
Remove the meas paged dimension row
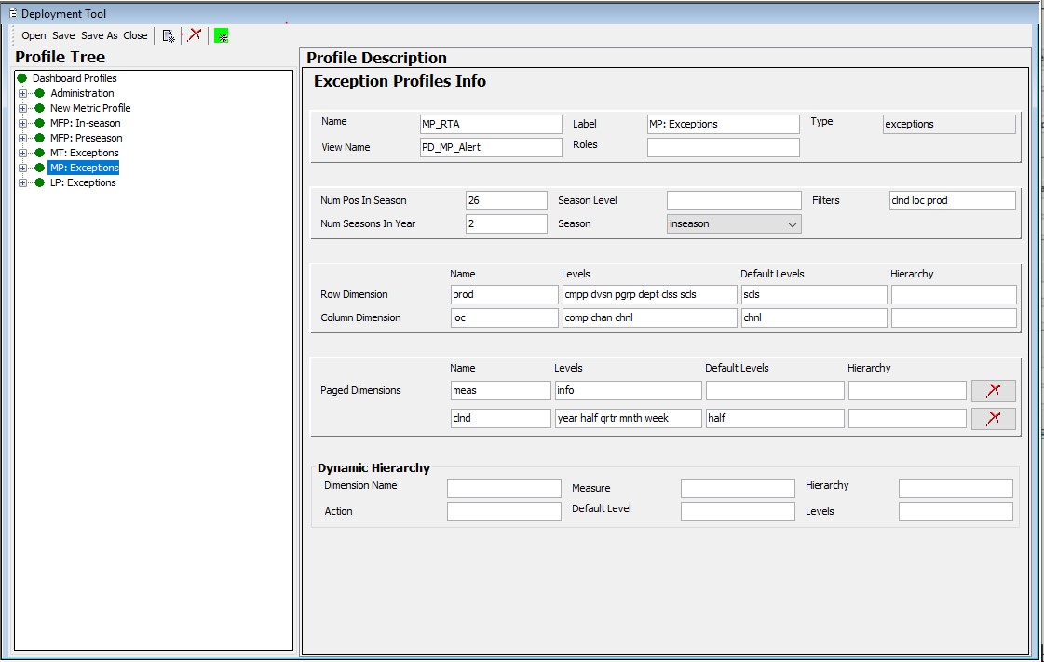pyautogui.click(x=994, y=390)
